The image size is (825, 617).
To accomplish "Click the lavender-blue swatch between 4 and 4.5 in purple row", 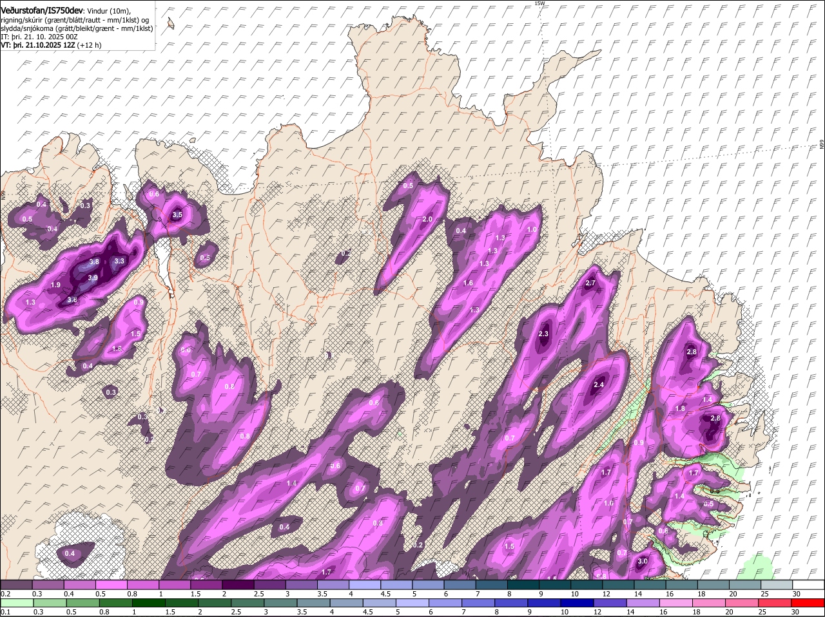I will 365,584.
